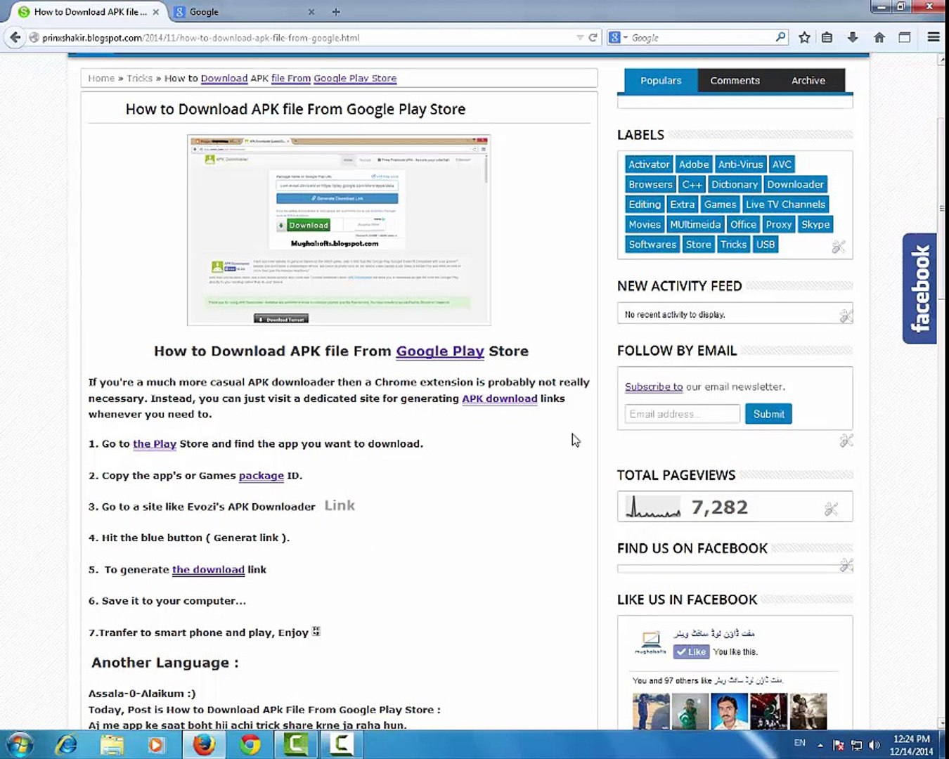The height and width of the screenshot is (759, 949).
Task: Open the Downloader label
Action: pos(795,184)
